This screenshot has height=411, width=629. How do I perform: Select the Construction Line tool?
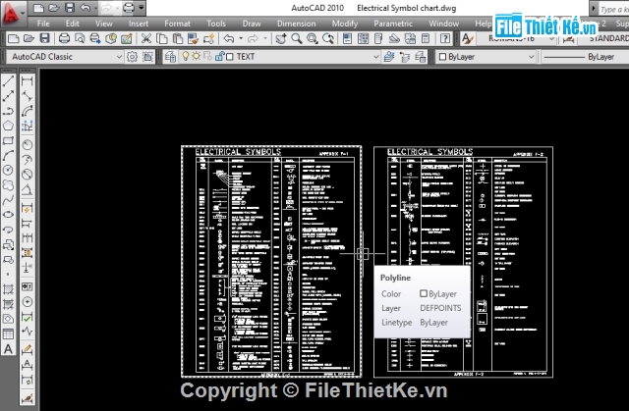[8, 96]
